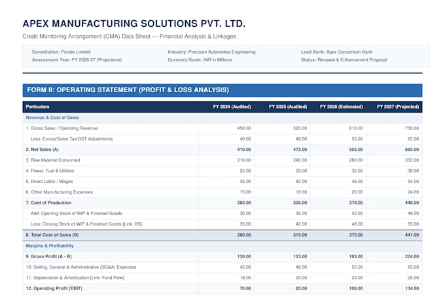Click '12. Operating Profit (EBIT)' row label

[x=54, y=288]
